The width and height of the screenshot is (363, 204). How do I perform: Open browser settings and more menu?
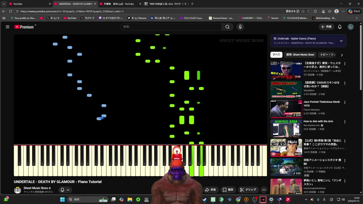pos(343,11)
